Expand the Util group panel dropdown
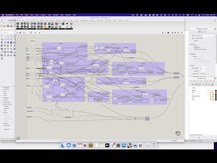Viewport: 217px width, 163px height. tap(72, 29)
